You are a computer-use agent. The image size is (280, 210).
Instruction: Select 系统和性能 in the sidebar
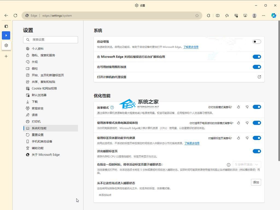51,128
